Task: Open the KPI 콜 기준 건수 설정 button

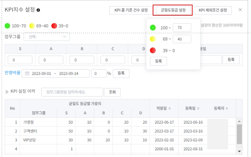Action: (x=131, y=10)
